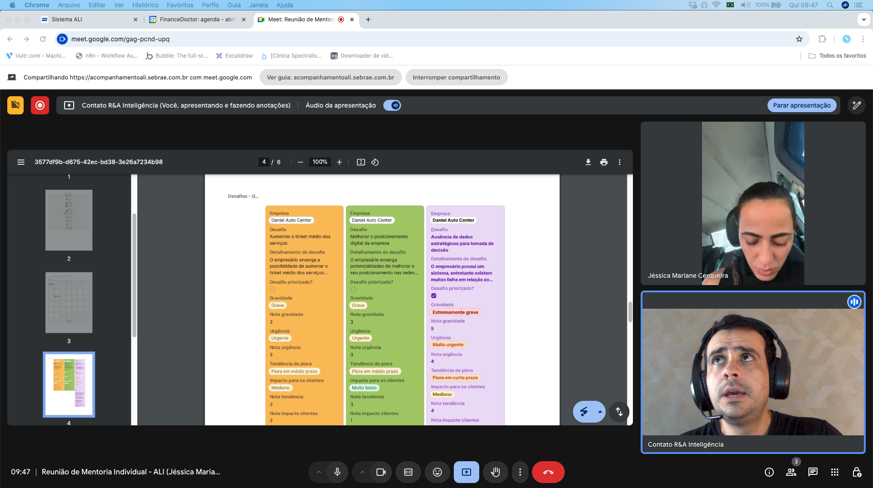Download the PDF file
The width and height of the screenshot is (873, 488).
click(x=588, y=162)
